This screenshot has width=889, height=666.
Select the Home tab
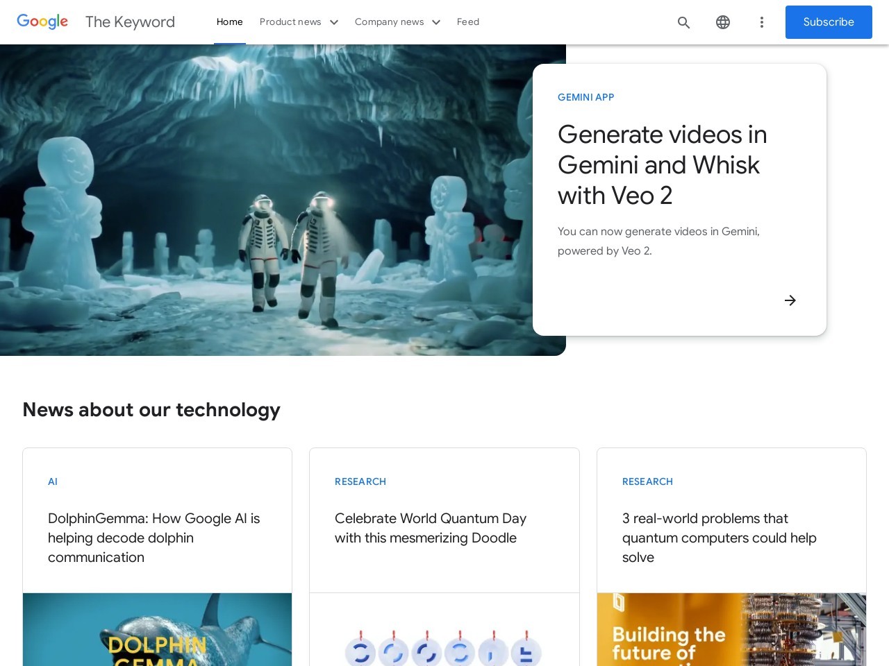point(230,22)
